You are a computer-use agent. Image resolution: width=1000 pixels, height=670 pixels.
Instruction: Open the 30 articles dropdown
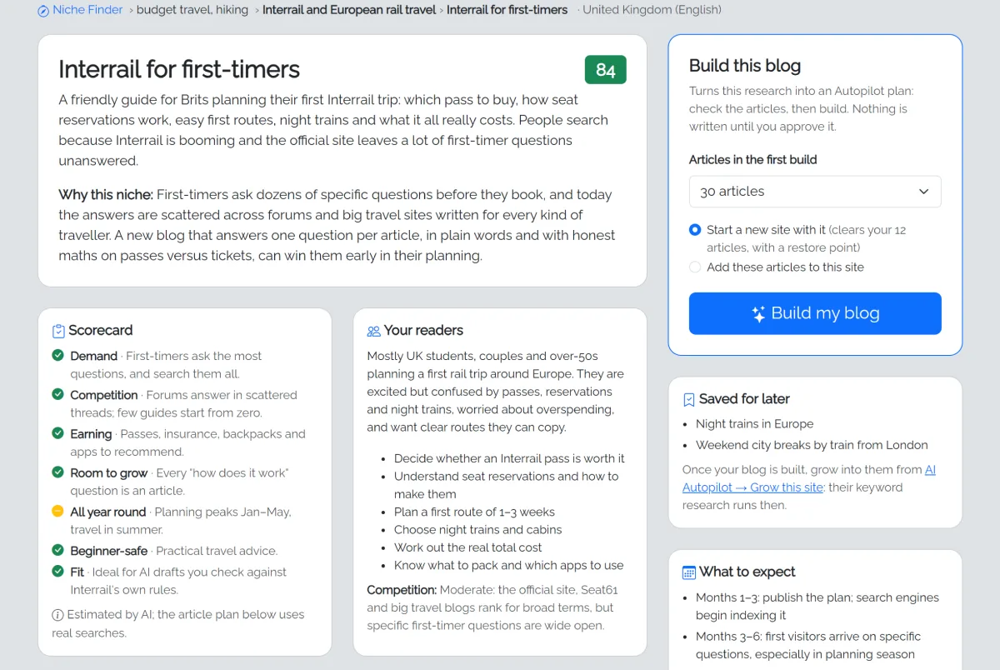(815, 192)
